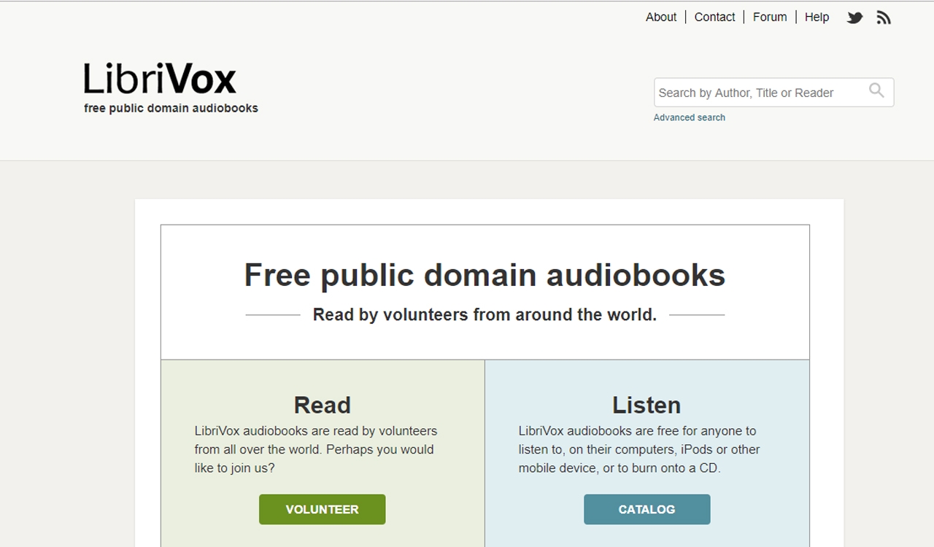Open the RSS feed icon
The width and height of the screenshot is (934, 547).
884,18
